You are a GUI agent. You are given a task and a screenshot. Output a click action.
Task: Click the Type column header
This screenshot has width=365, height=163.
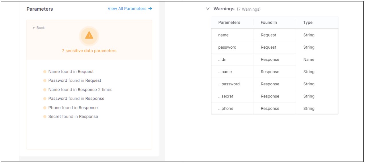(x=308, y=22)
